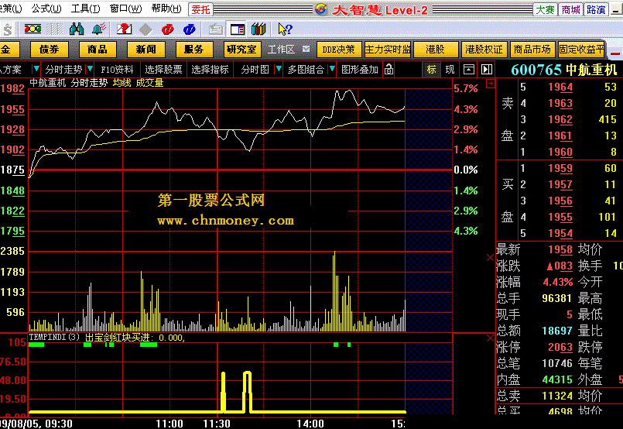Click the gray diamond toolbar icon
The height and width of the screenshot is (429, 623).
click(145, 29)
